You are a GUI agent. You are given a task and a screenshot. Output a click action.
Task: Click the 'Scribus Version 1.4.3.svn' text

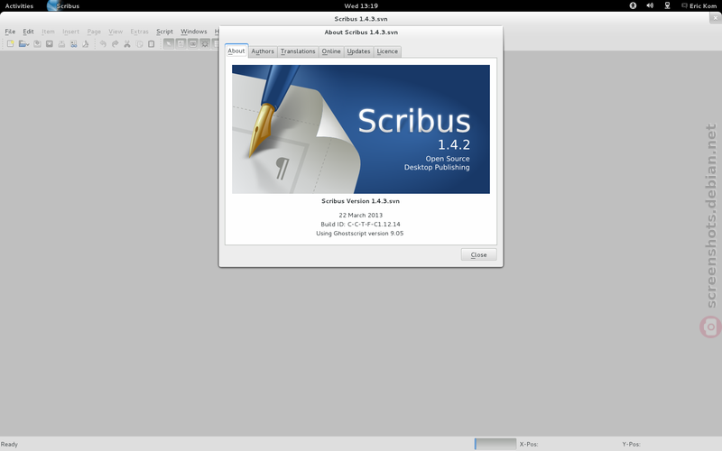coord(360,201)
